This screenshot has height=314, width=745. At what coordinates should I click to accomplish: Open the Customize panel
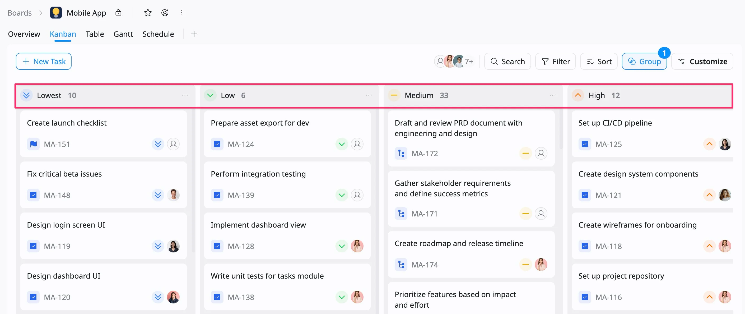pos(702,61)
